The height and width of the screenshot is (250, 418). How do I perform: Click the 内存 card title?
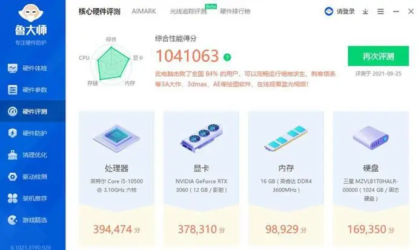(286, 168)
